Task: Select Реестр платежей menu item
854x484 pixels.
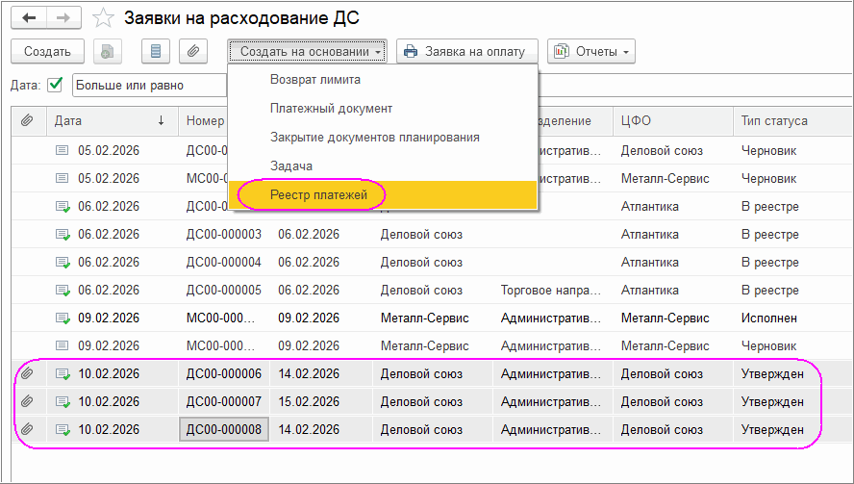Action: click(313, 195)
